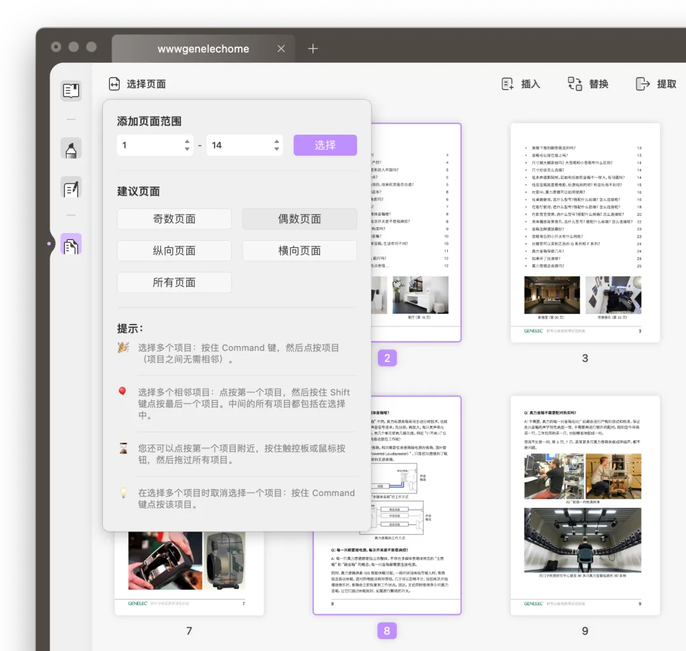The image size is (686, 651).
Task: Click the page number 3 label
Action: pos(585,358)
